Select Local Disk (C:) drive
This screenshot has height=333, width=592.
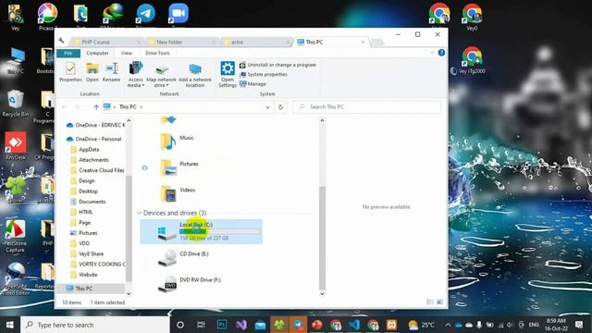click(x=202, y=231)
